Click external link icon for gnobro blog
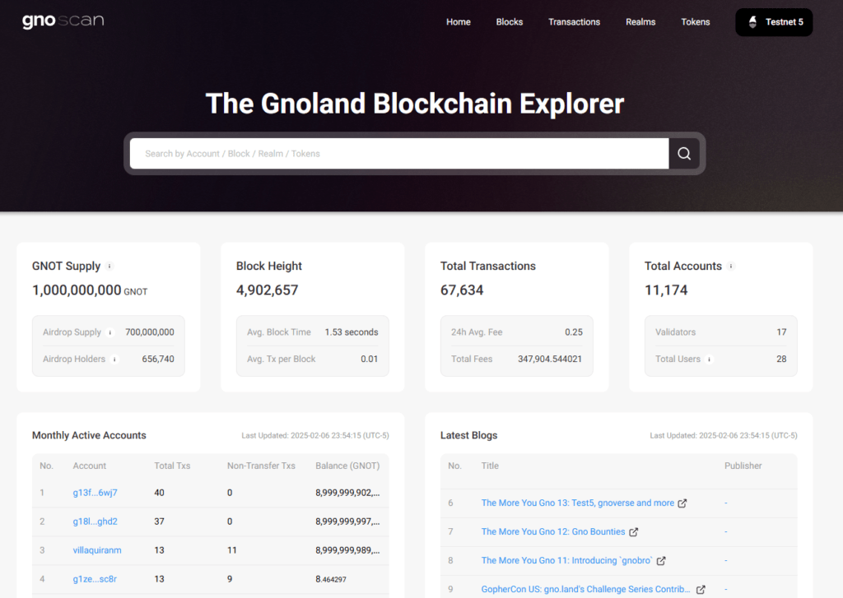 (661, 561)
